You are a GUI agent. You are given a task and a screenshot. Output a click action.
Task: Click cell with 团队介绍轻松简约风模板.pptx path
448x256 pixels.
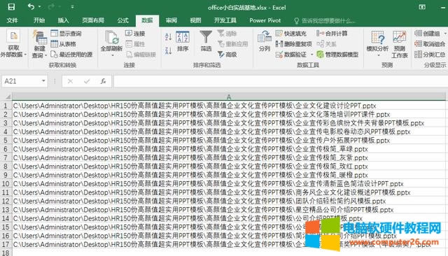click(x=229, y=201)
